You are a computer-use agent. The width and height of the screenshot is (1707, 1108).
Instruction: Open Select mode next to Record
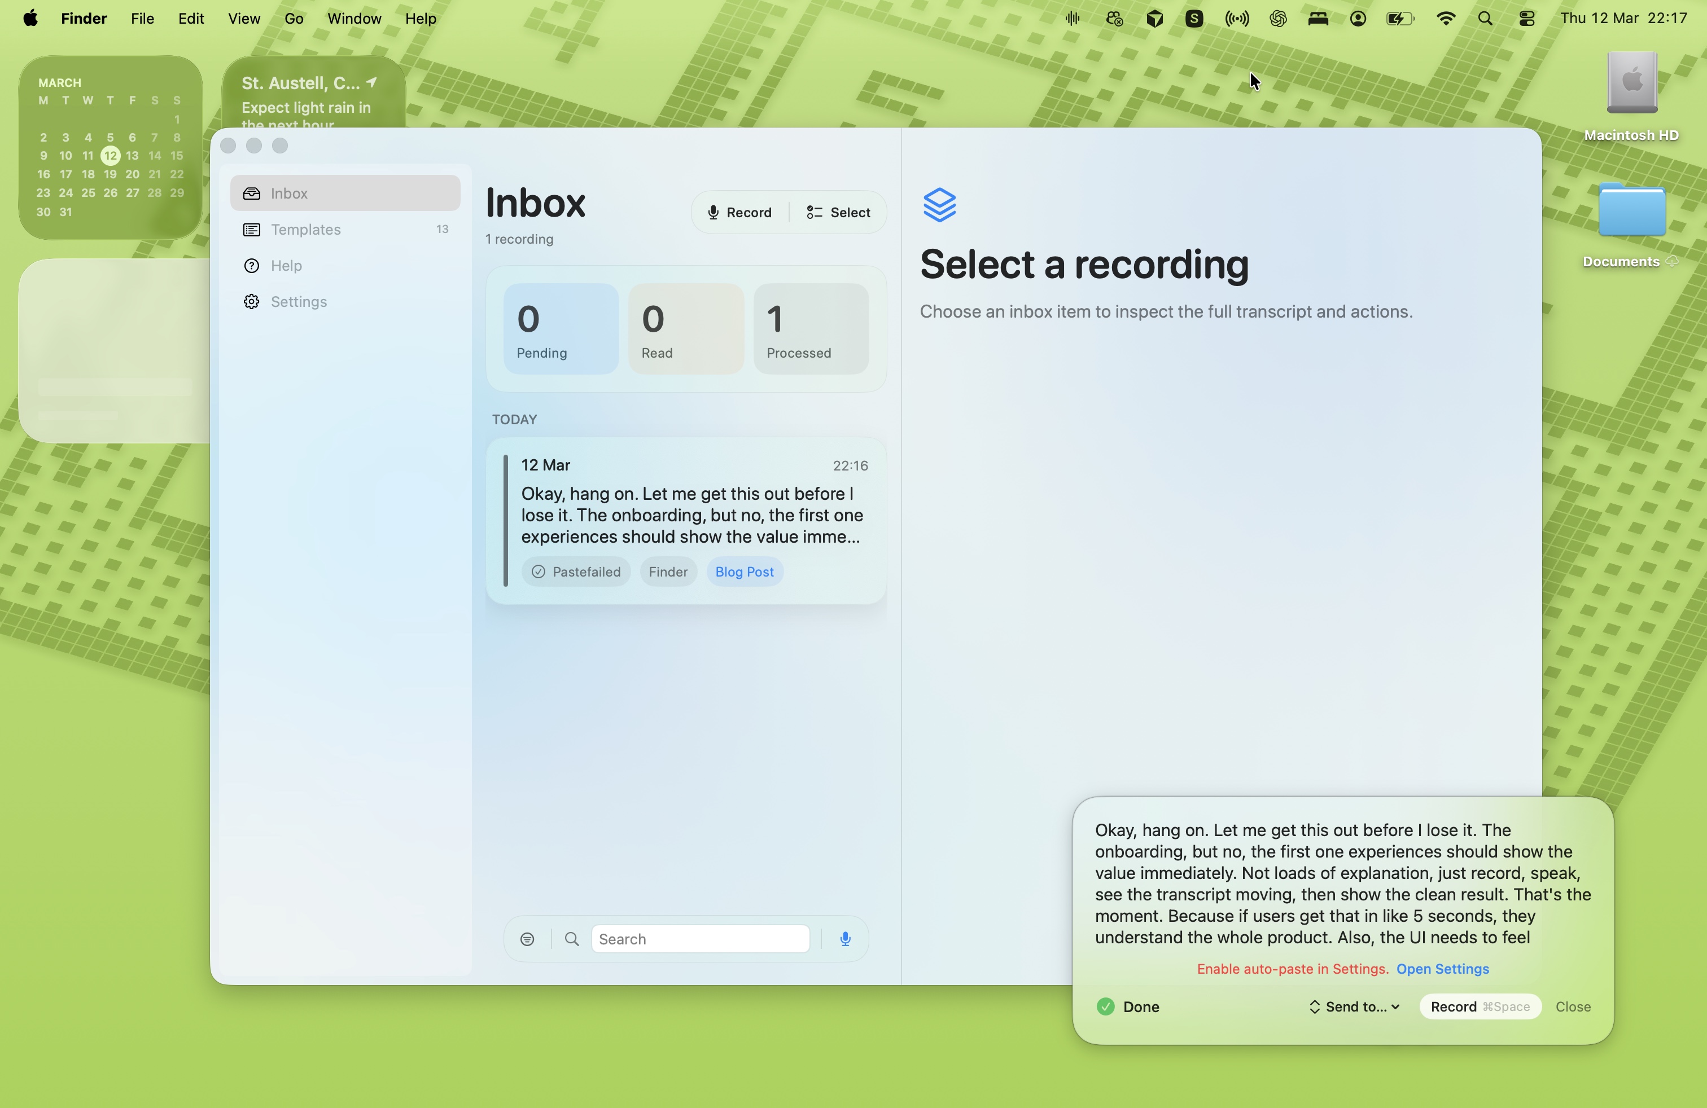tap(837, 212)
